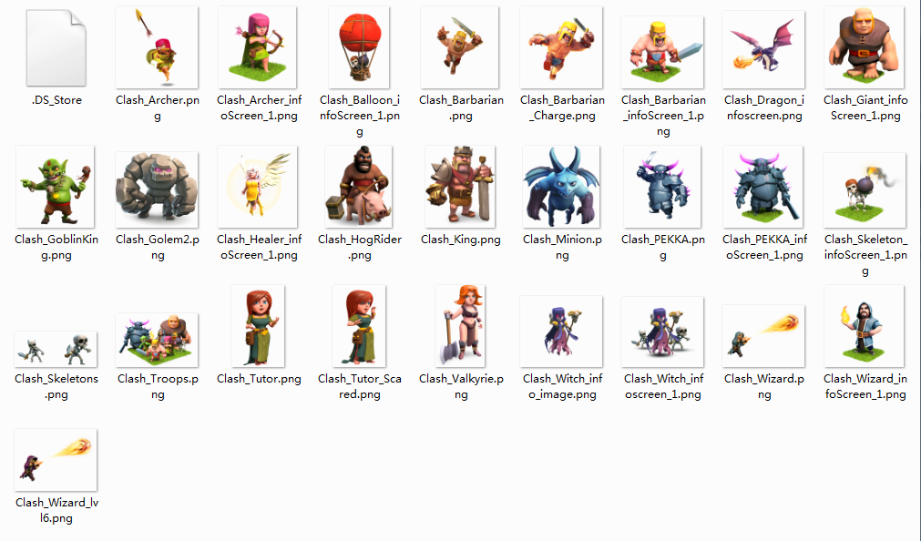Click the "Clash_Skeletons.png" file name label

[x=56, y=386]
